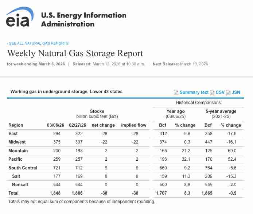Click the net change column header
Image resolution: width=253 pixels, height=214 pixels.
104,125
